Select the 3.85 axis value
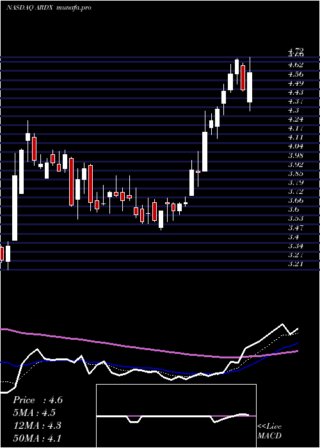 (296, 173)
